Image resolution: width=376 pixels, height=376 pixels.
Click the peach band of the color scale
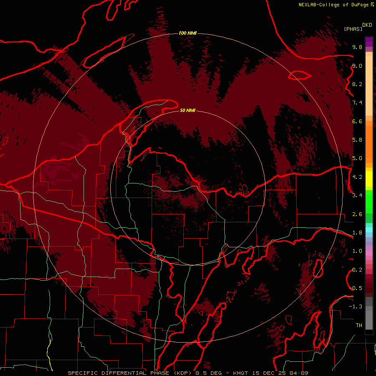pyautogui.click(x=369, y=86)
